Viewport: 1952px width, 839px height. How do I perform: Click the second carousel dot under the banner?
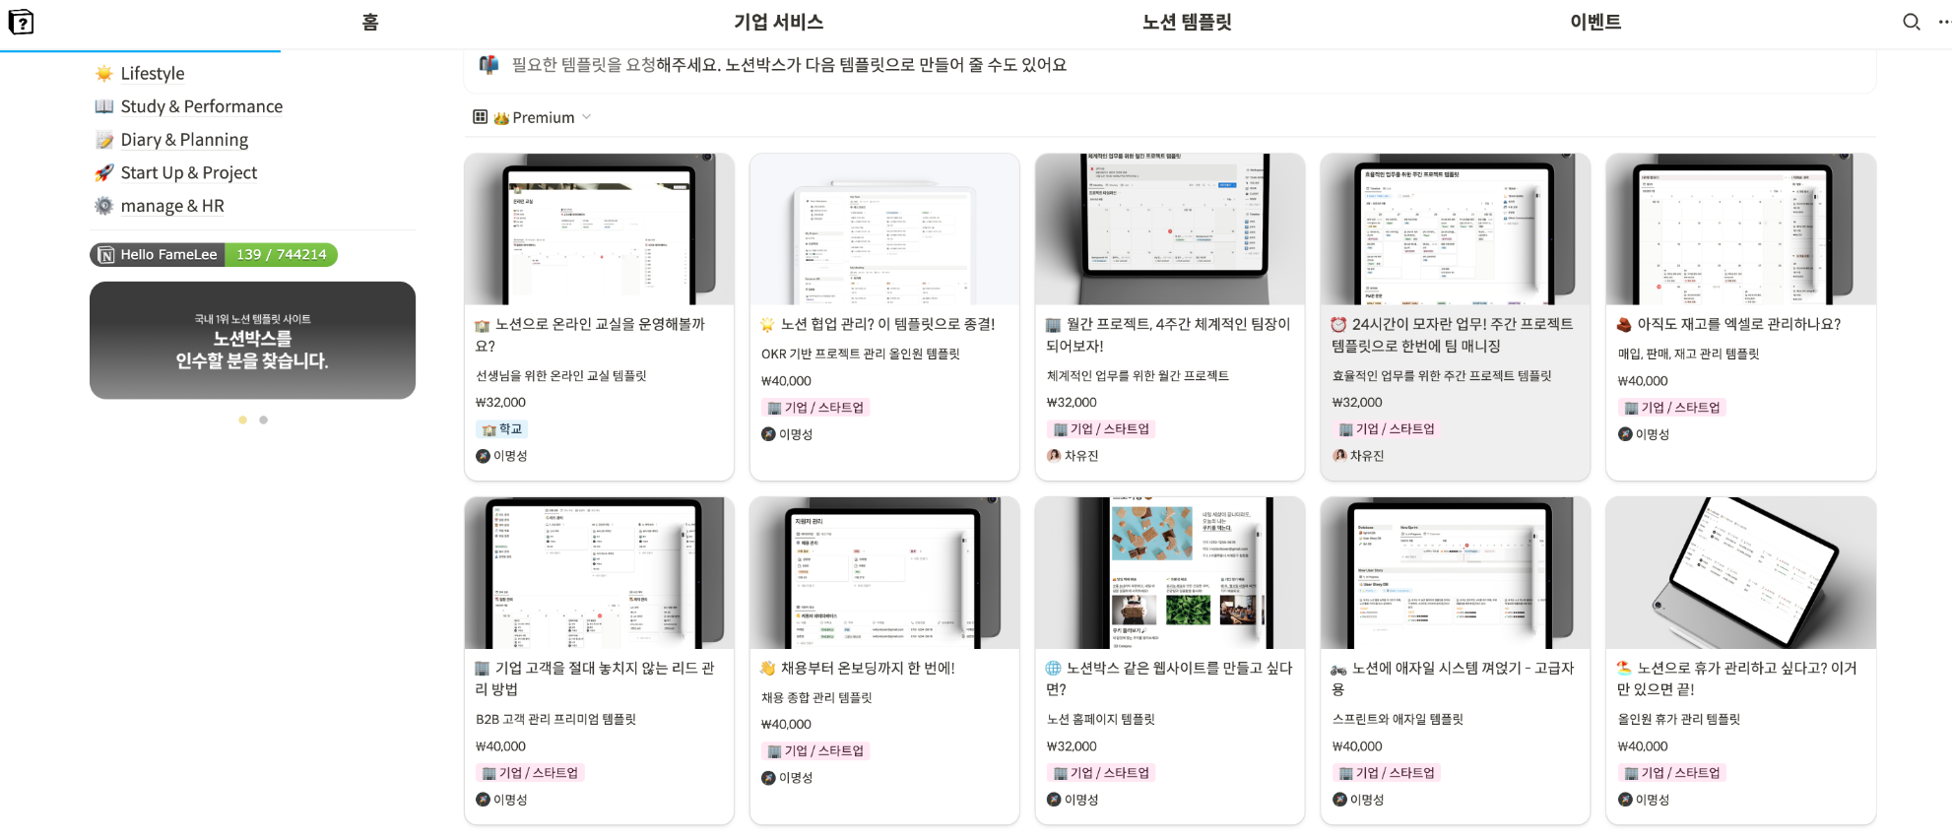click(x=263, y=419)
